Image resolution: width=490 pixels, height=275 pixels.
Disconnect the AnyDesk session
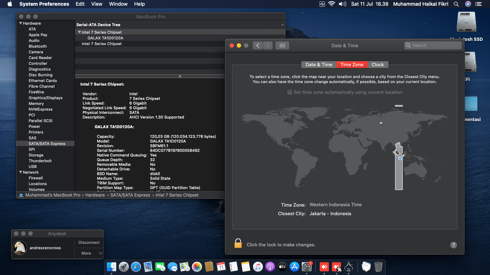[89, 242]
